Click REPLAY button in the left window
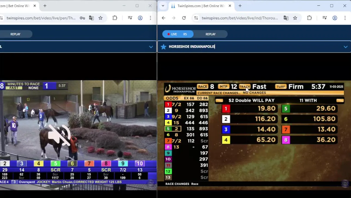The image size is (351, 198). (x=15, y=34)
